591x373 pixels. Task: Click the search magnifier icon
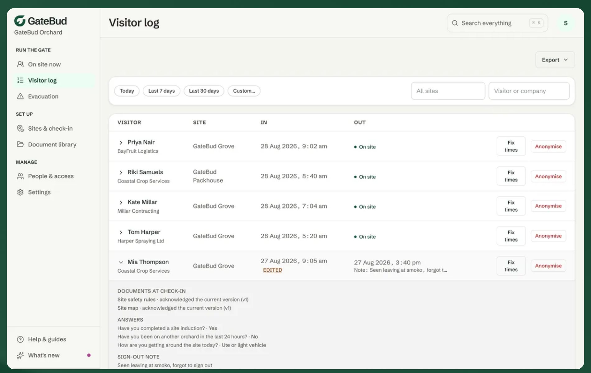pos(455,23)
